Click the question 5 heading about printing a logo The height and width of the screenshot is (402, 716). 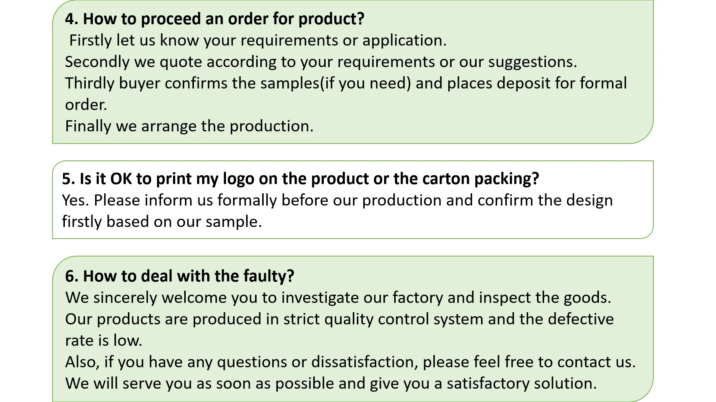click(x=300, y=179)
